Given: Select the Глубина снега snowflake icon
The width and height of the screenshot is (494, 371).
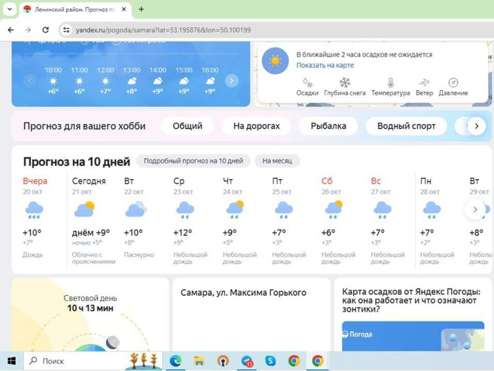Looking at the screenshot, I should coord(345,83).
